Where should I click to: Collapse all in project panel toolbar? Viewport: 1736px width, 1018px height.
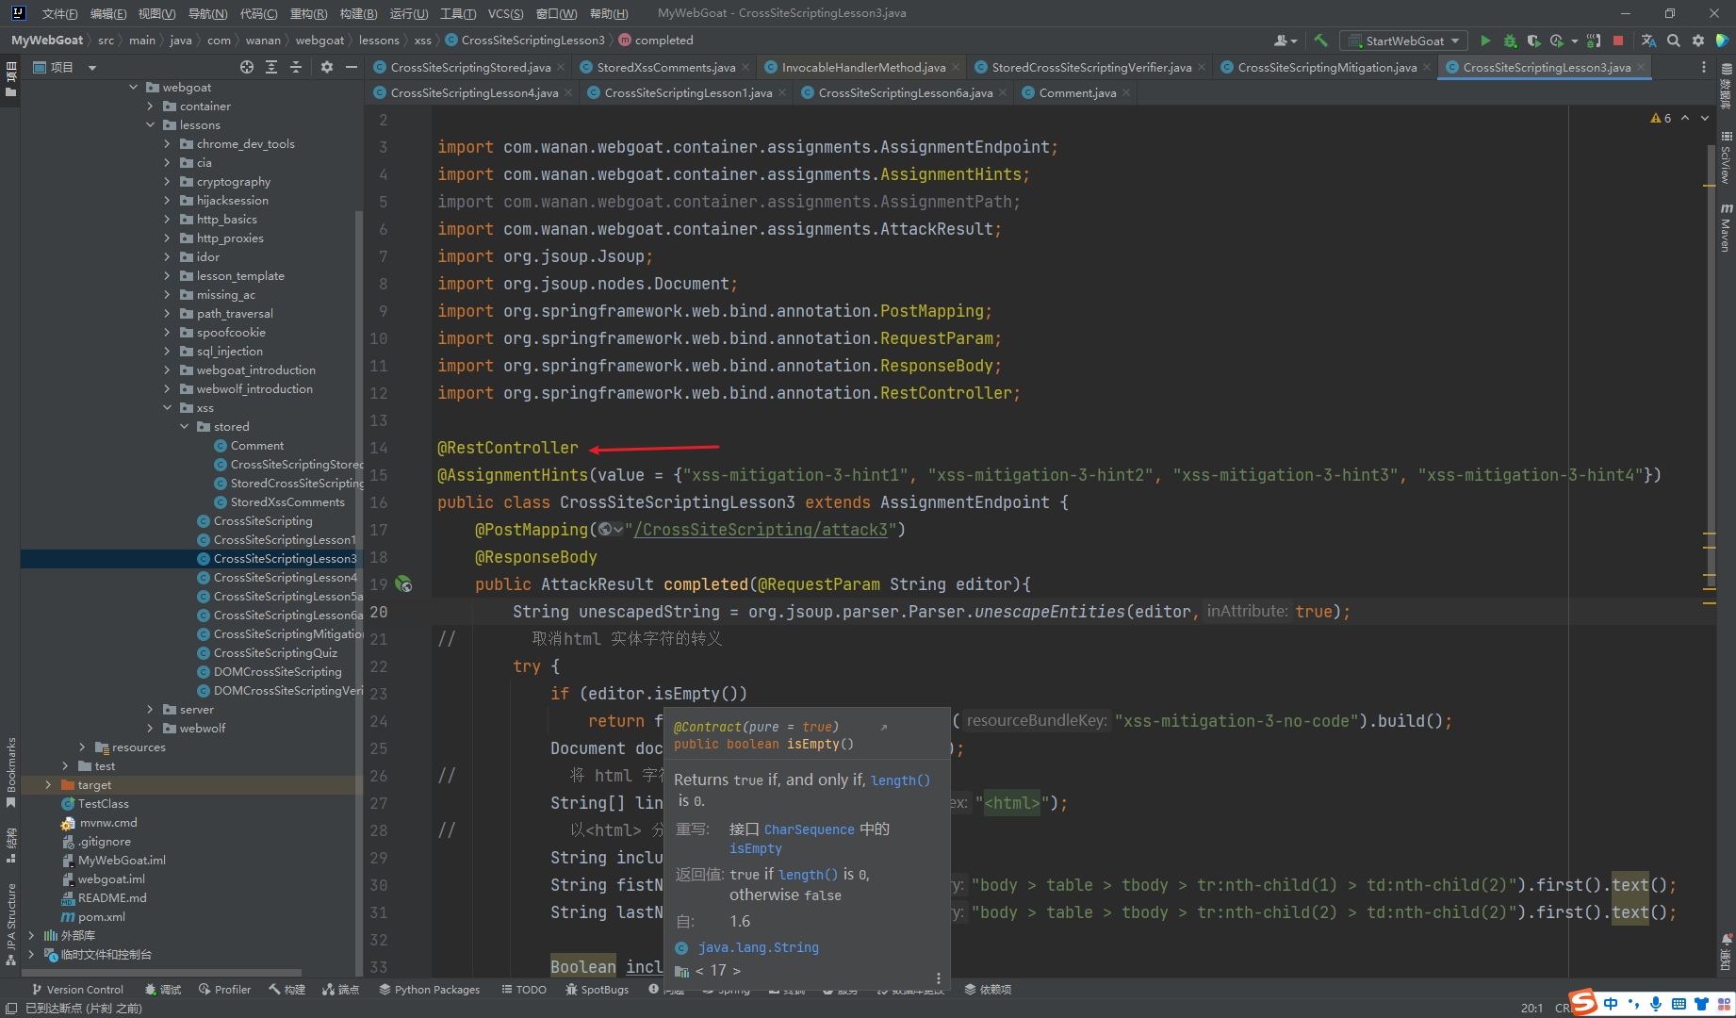tap(296, 67)
